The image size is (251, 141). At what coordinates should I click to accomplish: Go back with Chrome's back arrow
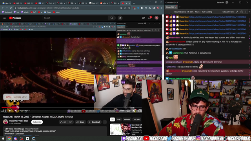(3, 8)
